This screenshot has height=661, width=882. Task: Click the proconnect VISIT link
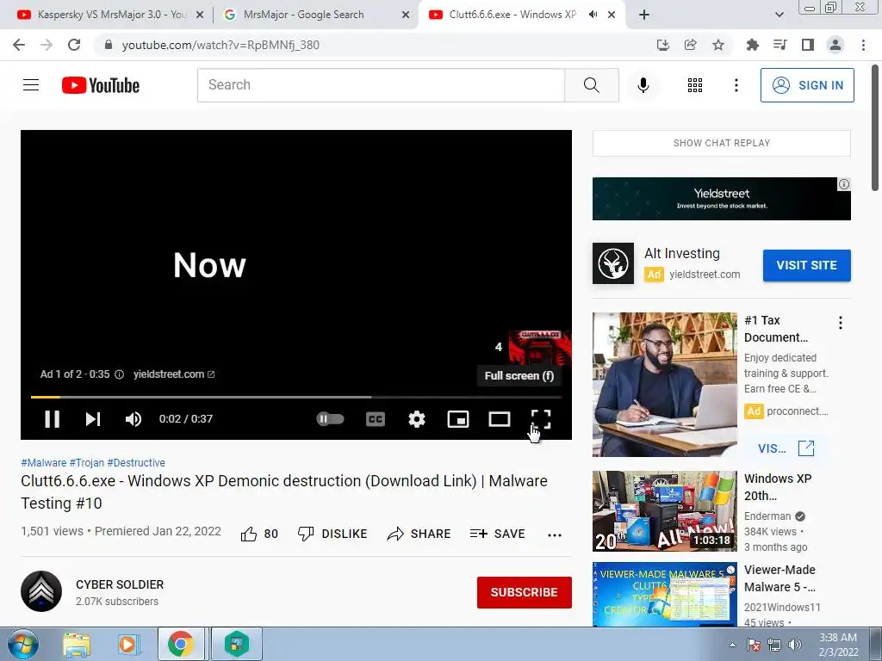point(786,448)
